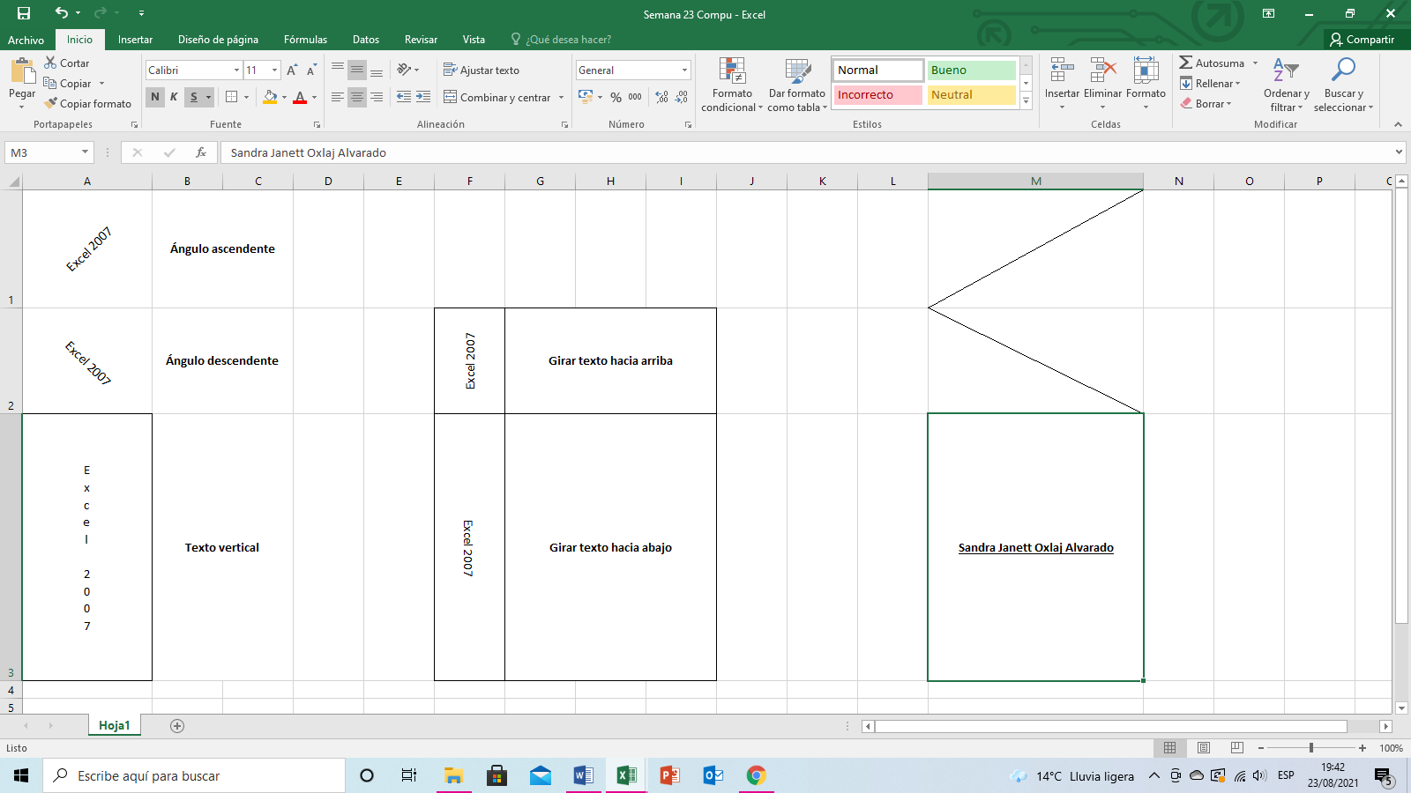Image resolution: width=1411 pixels, height=793 pixels.
Task: Toggle italic K formatting
Action: coord(174,97)
